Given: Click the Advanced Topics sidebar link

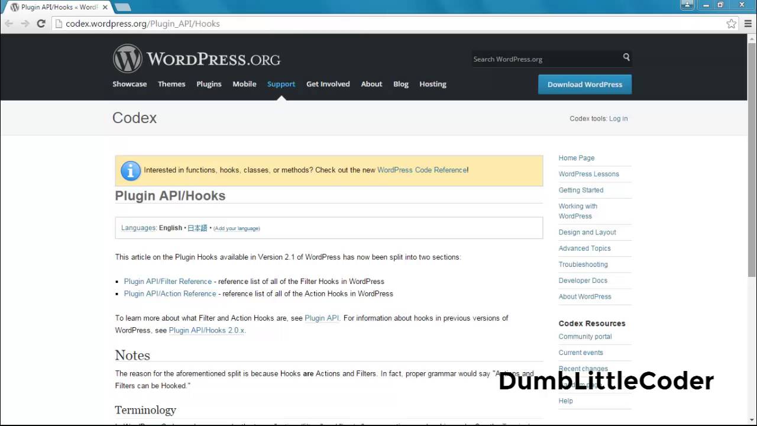Looking at the screenshot, I should coord(585,248).
